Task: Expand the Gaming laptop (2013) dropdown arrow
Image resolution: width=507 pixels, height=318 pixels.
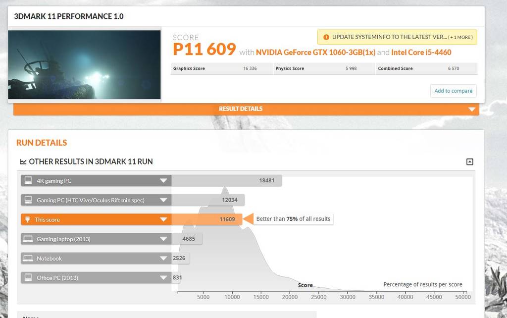Action: click(x=163, y=239)
